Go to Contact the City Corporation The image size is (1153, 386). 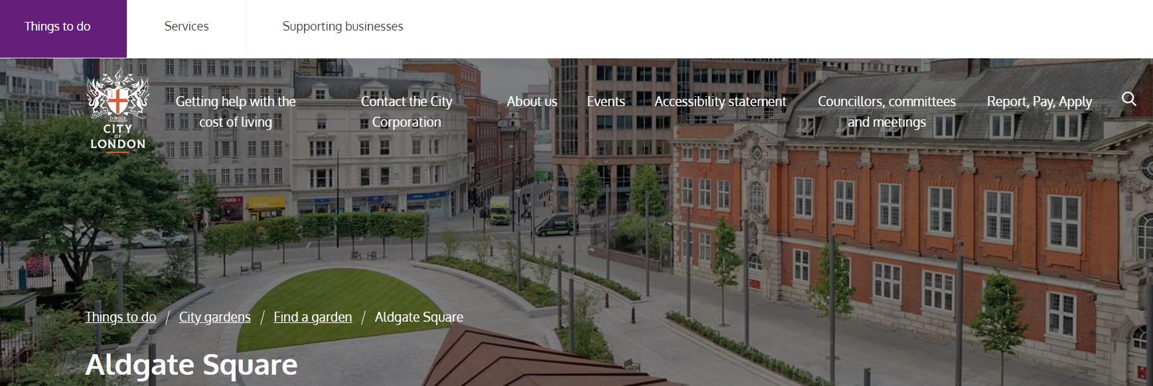click(406, 111)
